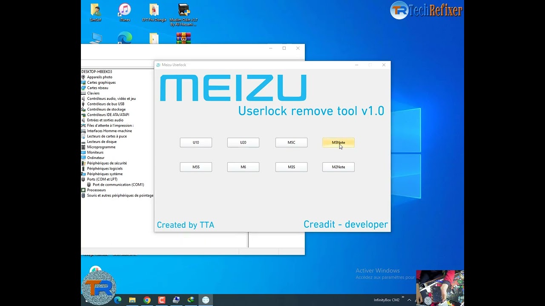Select Processeurs in Device Manager

click(x=96, y=190)
